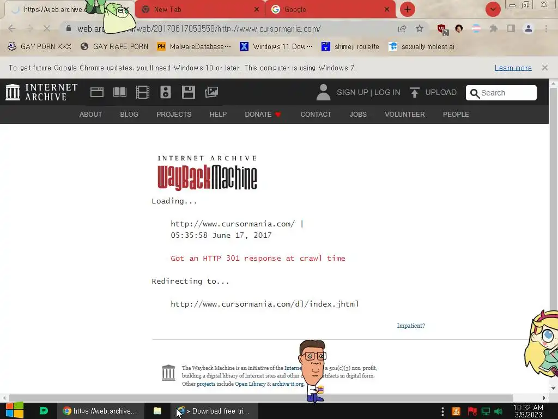Click the Open Library link in footer
This screenshot has width=558, height=419.
250,384
